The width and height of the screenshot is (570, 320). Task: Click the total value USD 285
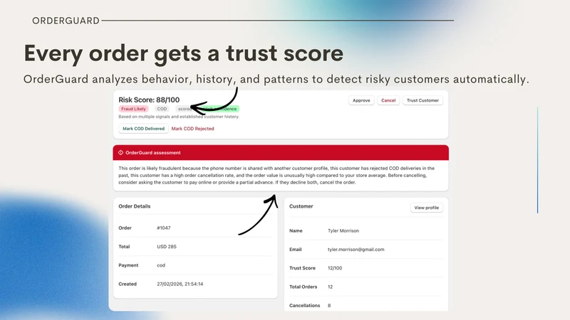[167, 247]
